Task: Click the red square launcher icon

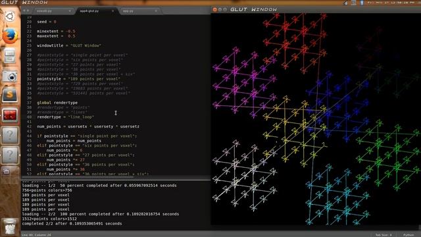Action: tap(10, 115)
